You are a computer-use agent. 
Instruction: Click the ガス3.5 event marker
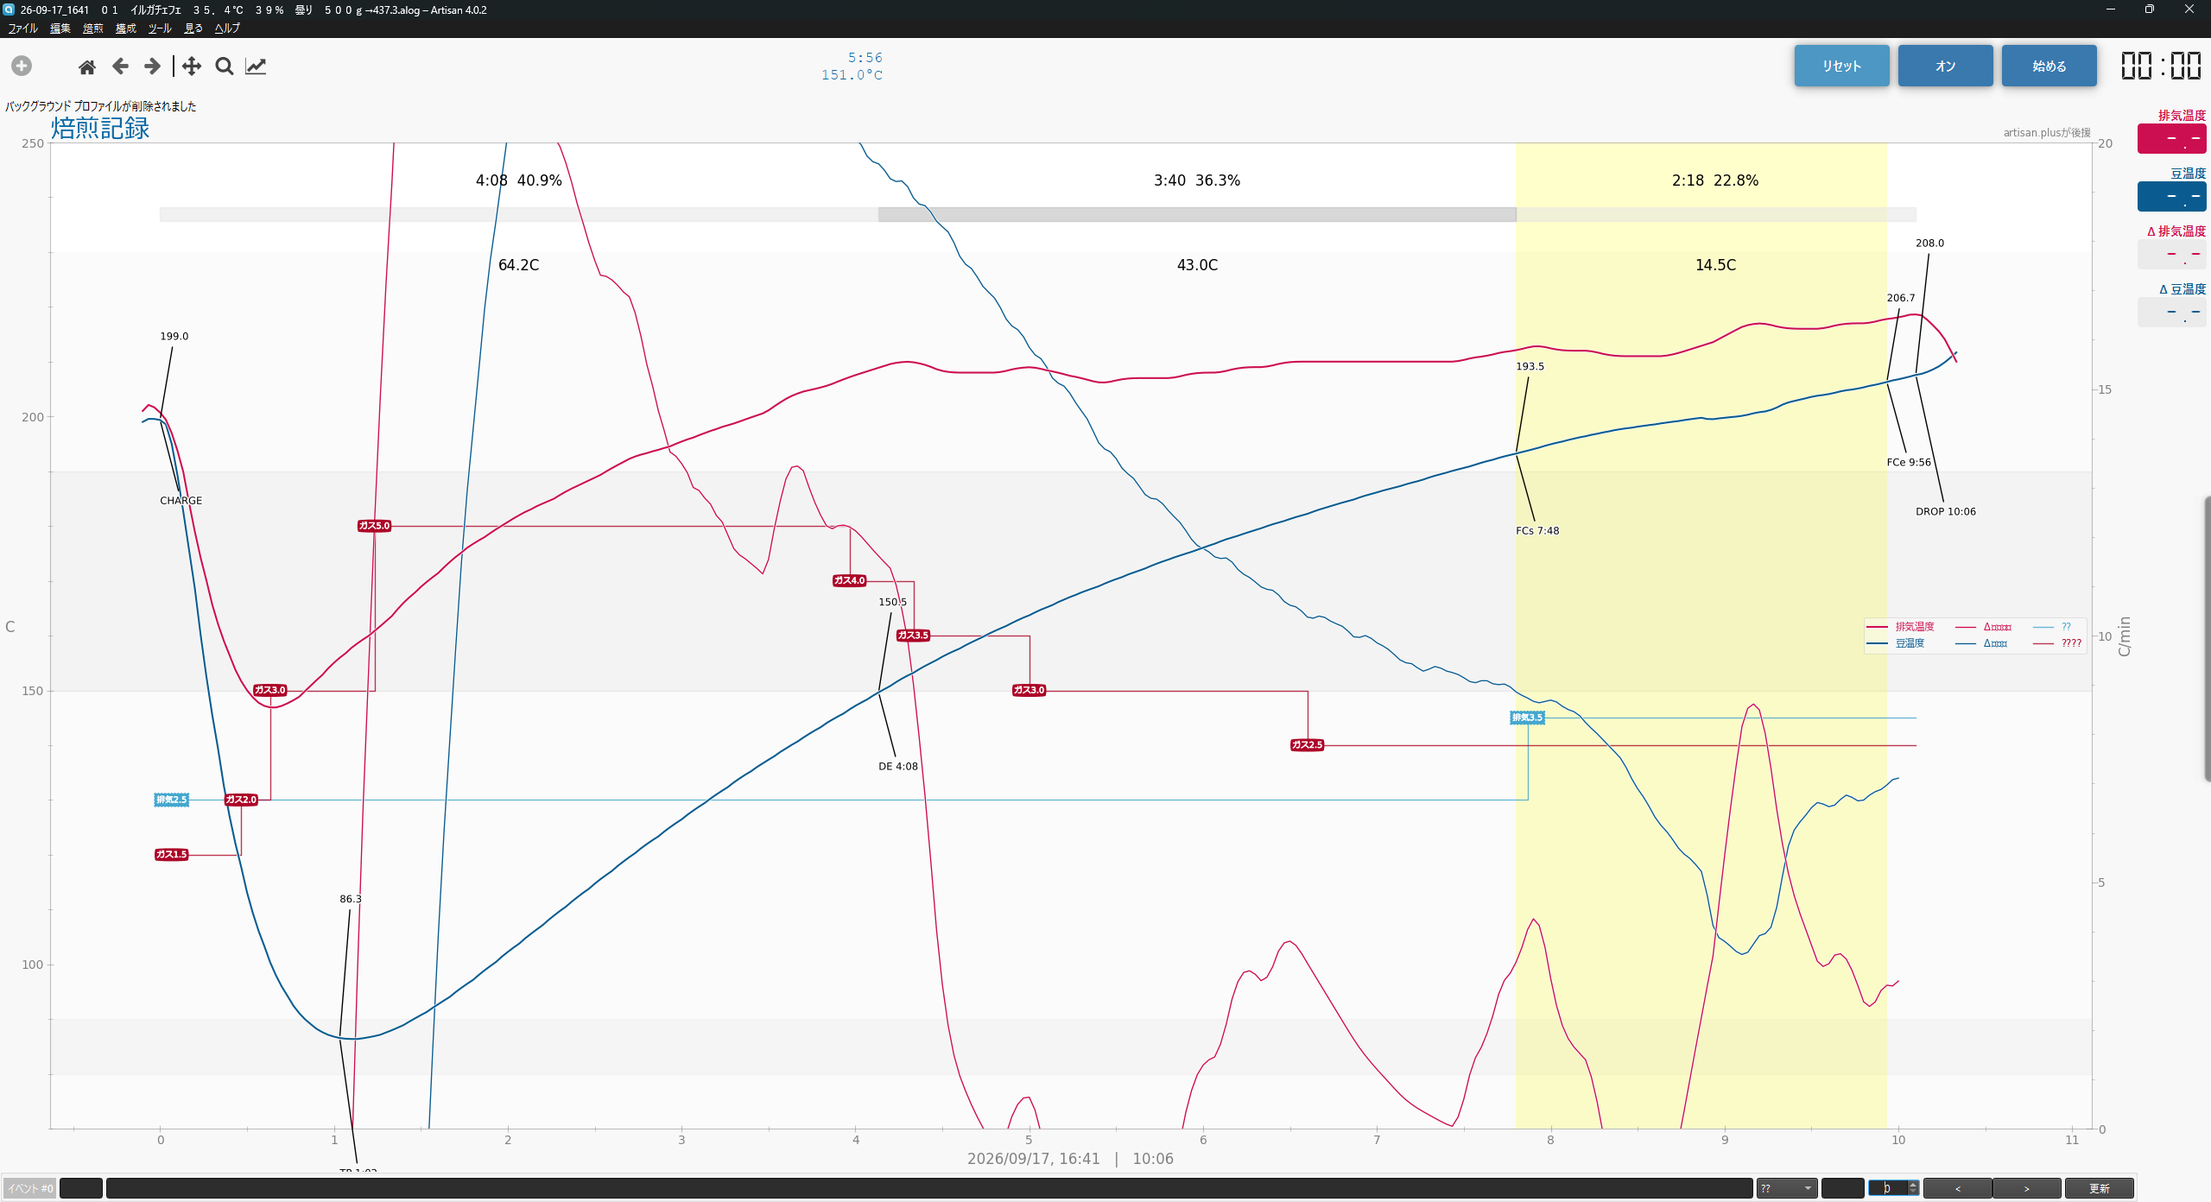[x=913, y=636]
